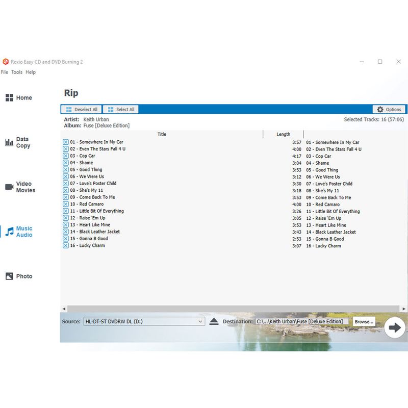The image size is (408, 408).
Task: Uncheck track 16 - Lucky Charm
Action: (x=66, y=245)
